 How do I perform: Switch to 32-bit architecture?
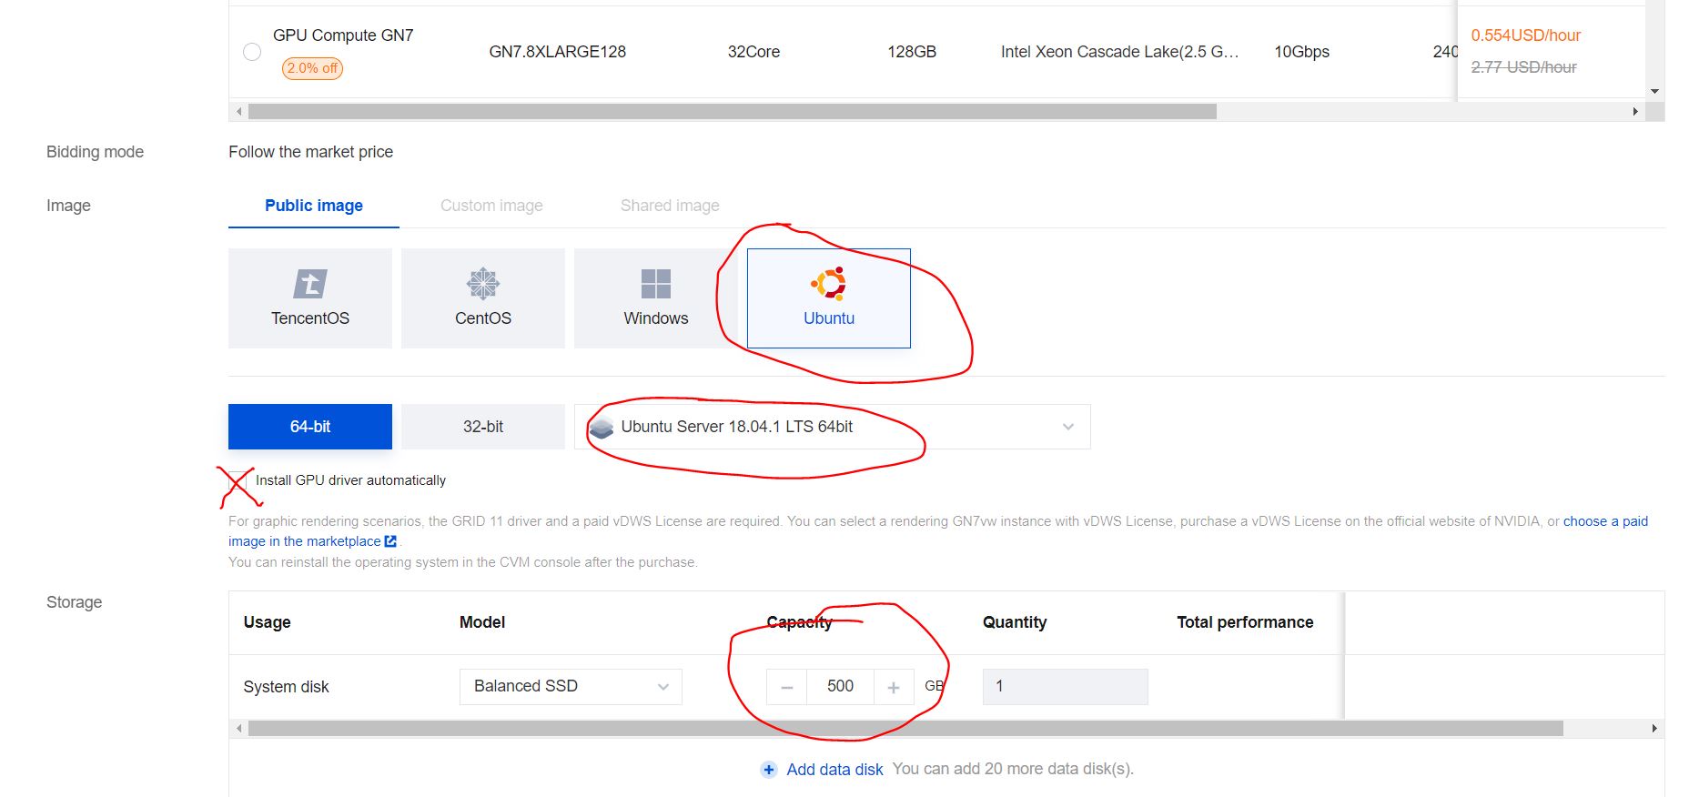pos(482,427)
